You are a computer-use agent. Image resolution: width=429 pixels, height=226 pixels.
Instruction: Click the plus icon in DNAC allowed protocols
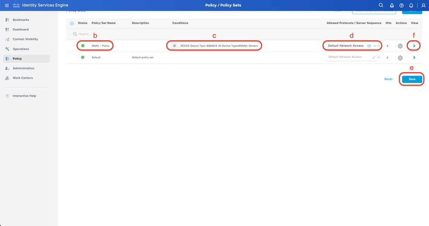pyautogui.click(x=379, y=46)
